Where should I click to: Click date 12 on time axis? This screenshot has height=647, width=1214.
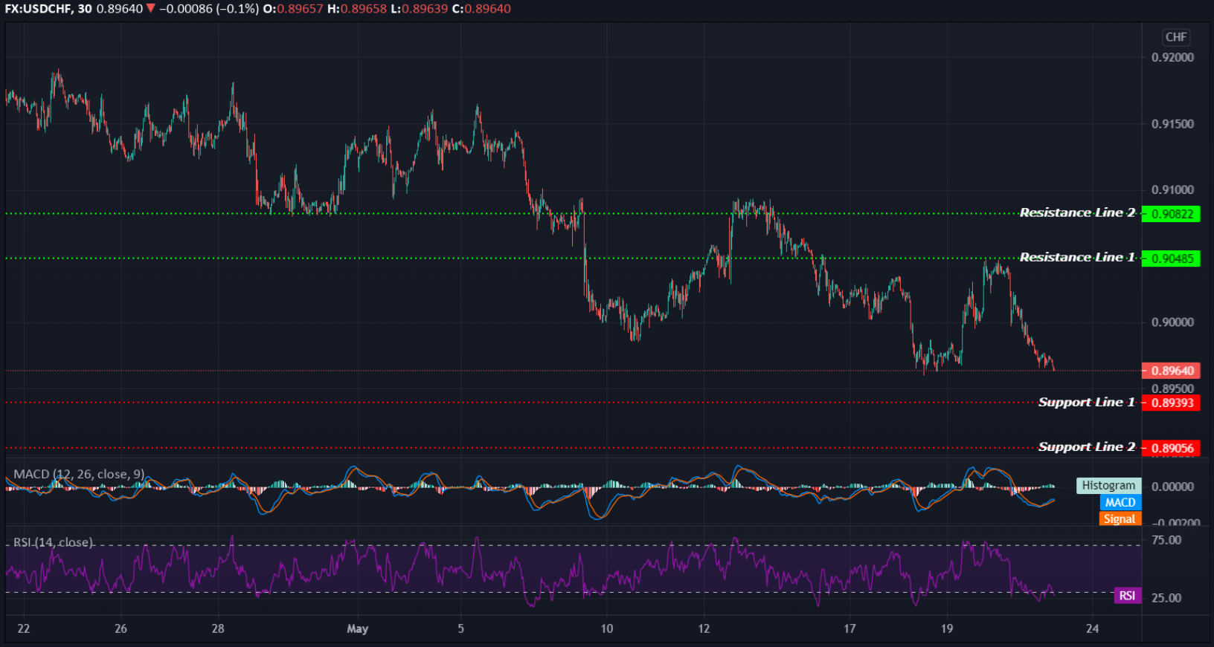704,628
